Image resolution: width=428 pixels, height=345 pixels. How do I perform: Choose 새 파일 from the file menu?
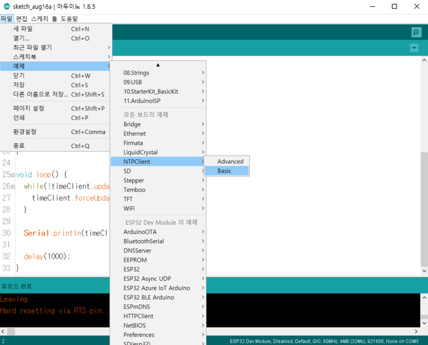56,29
